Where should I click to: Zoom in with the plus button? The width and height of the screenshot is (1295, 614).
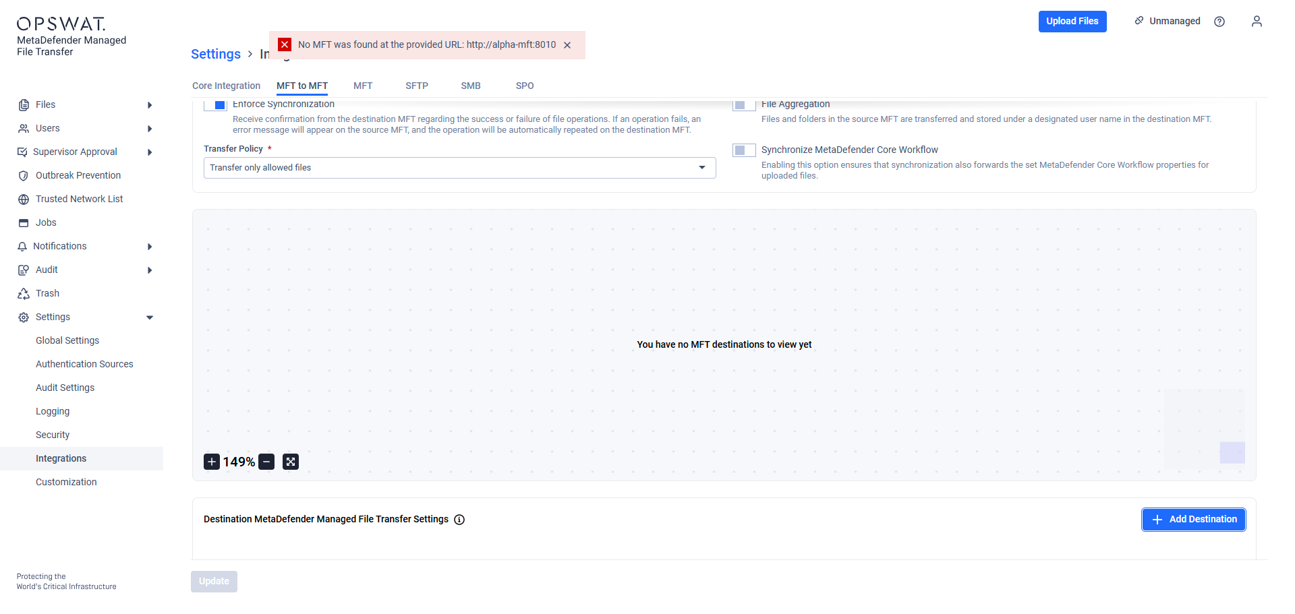[212, 462]
